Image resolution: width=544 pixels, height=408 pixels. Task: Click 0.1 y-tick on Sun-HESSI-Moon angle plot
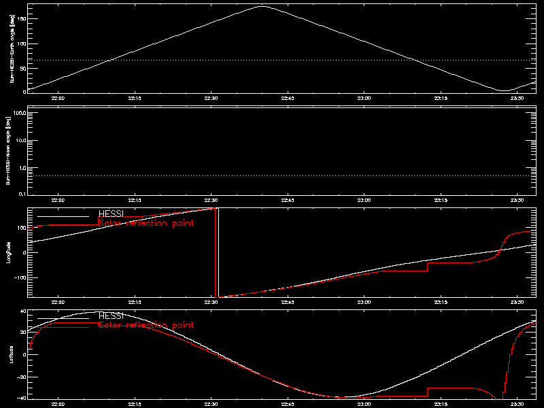22,194
